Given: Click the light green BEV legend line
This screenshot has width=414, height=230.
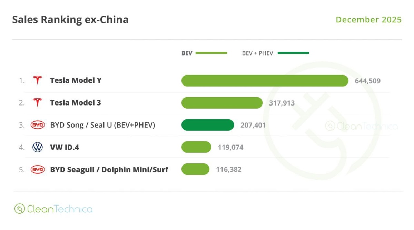Looking at the screenshot, I should (211, 53).
